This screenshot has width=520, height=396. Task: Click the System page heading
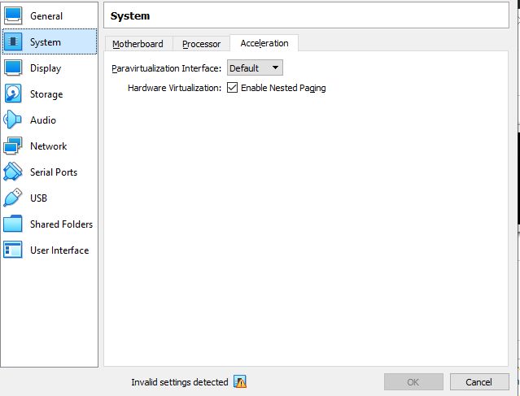pyautogui.click(x=130, y=16)
